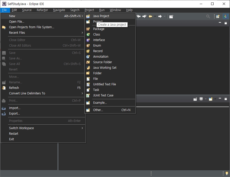This screenshot has width=230, height=177.
Task: Open the Search menu
Action: coord(75,10)
